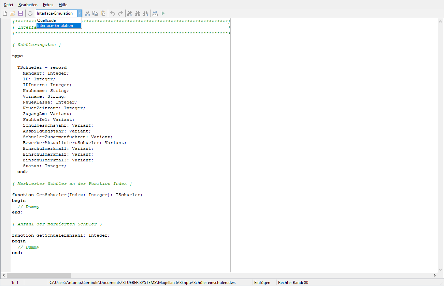Image resolution: width=444 pixels, height=286 pixels.
Task: Open the Extras menu
Action: click(x=48, y=5)
